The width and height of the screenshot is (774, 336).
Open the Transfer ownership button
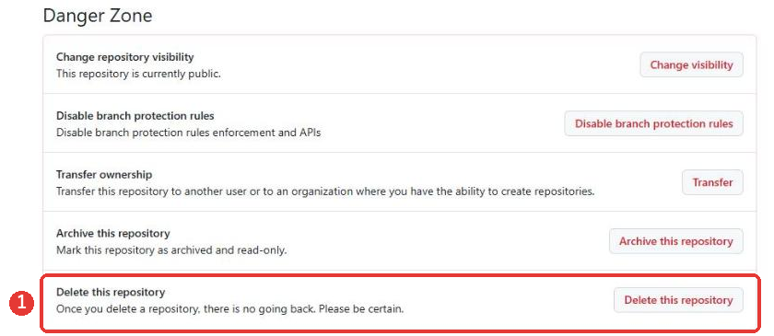point(712,182)
